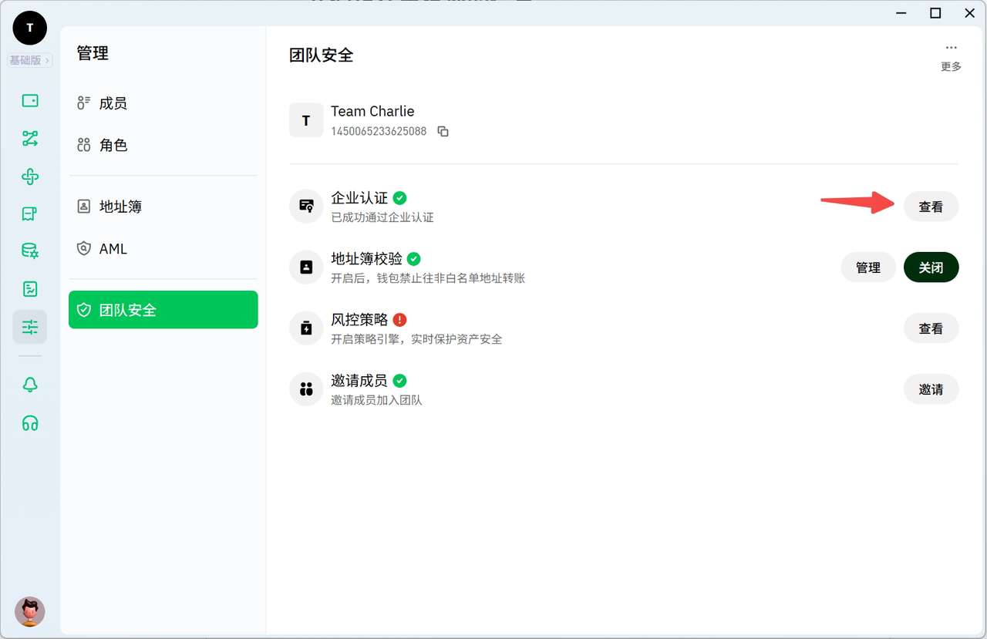Click 管理 button for address book verification
The image size is (987, 639).
tap(867, 267)
